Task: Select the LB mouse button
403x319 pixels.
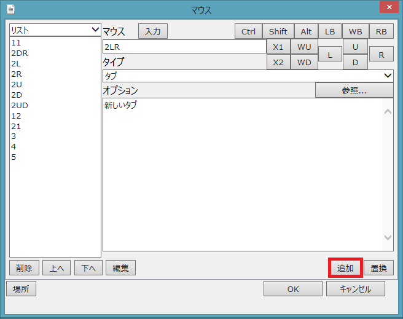Action: [x=330, y=31]
